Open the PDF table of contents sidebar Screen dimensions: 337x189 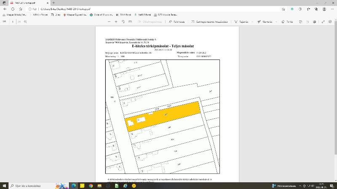[x=4, y=22]
